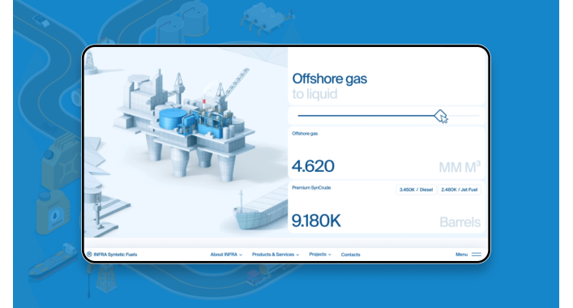Click the Premium SynCrude label
Viewport: 573px width, 308px height.
click(311, 188)
